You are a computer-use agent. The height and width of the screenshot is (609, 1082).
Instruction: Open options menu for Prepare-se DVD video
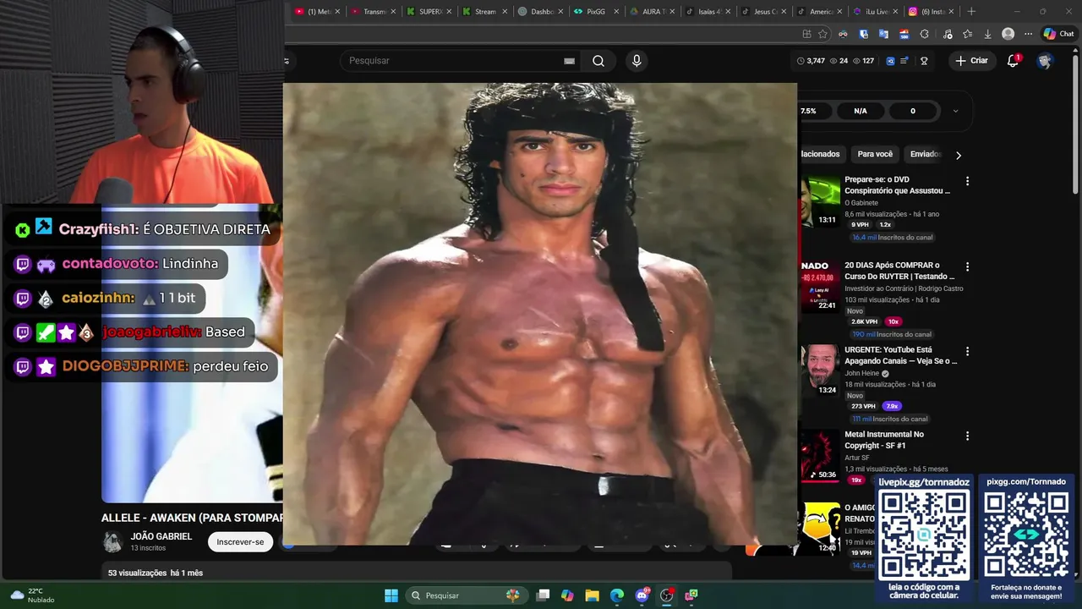click(x=967, y=181)
